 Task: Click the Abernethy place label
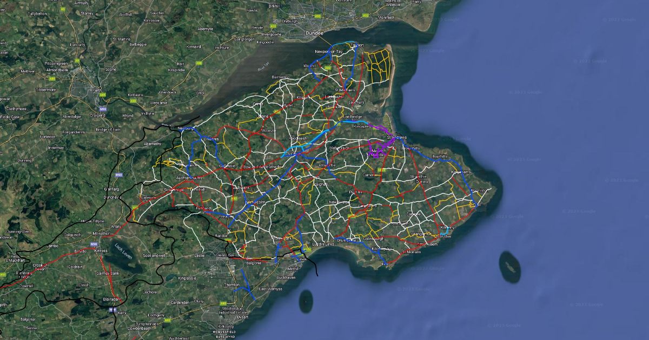153,144
